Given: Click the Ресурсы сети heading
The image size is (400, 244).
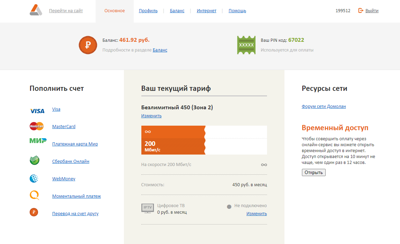Looking at the screenshot, I should pos(325,88).
